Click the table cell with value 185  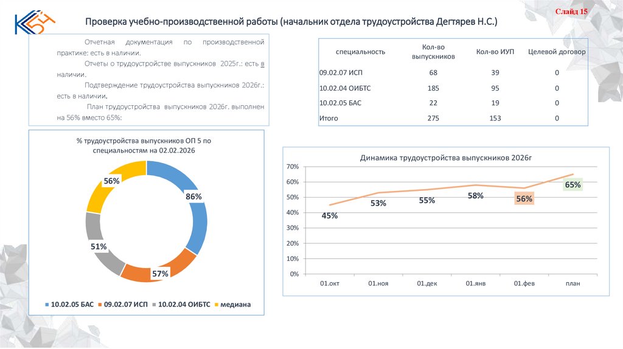[x=433, y=88]
